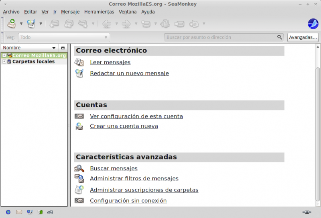Open the Editar menu

coord(30,12)
